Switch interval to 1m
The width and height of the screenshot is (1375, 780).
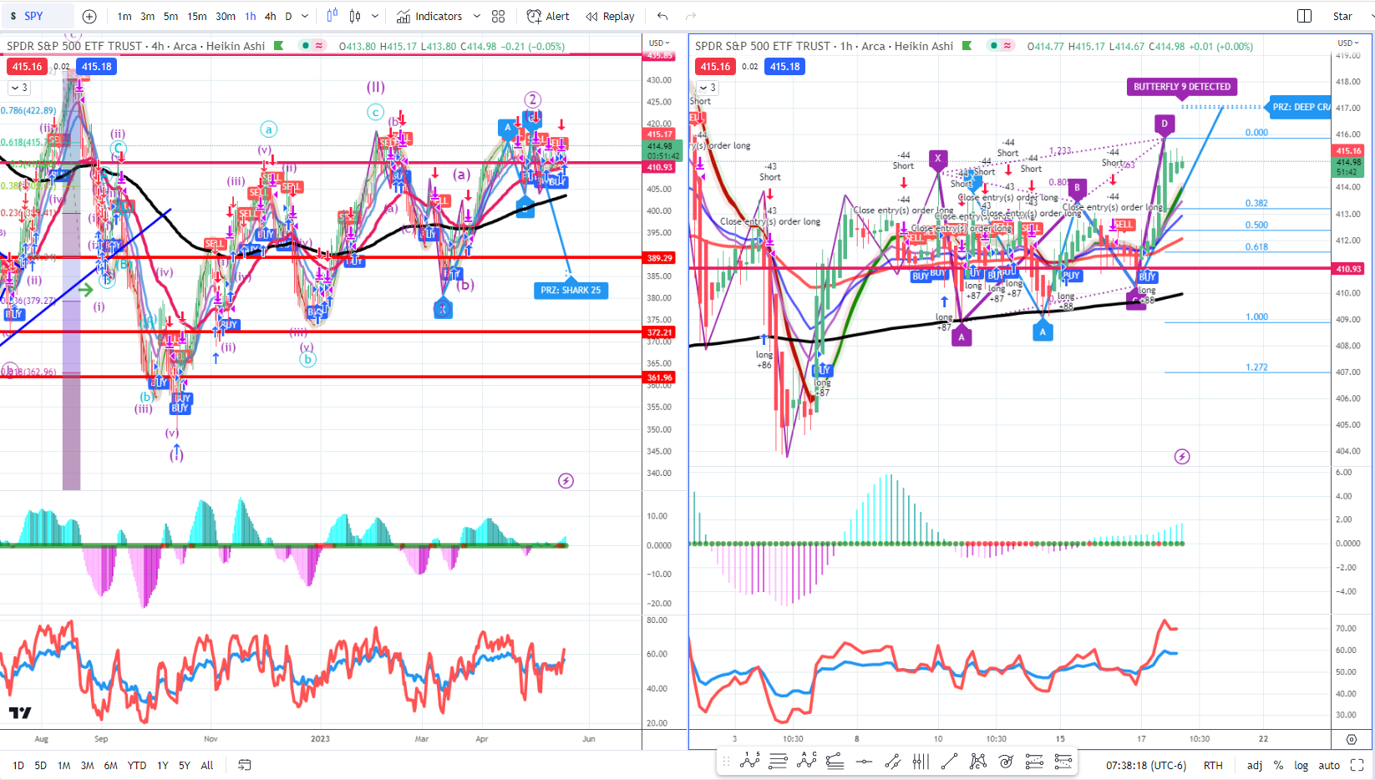pos(124,16)
